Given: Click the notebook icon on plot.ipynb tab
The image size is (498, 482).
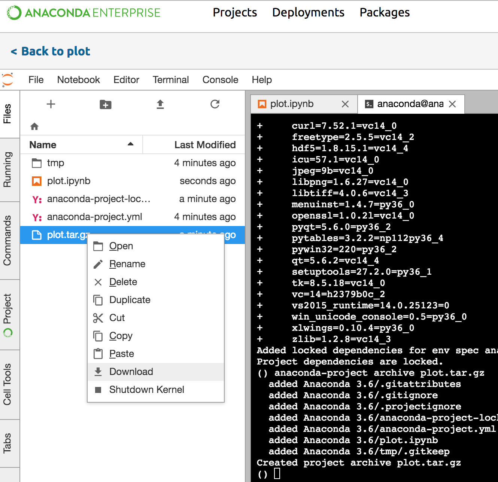Looking at the screenshot, I should point(262,104).
